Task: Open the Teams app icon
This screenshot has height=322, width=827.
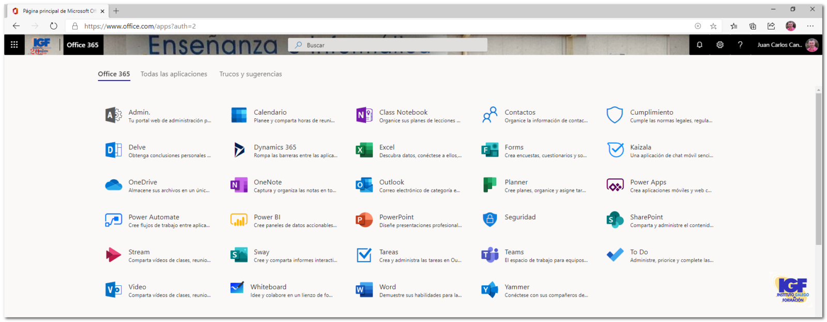Action: (x=489, y=255)
